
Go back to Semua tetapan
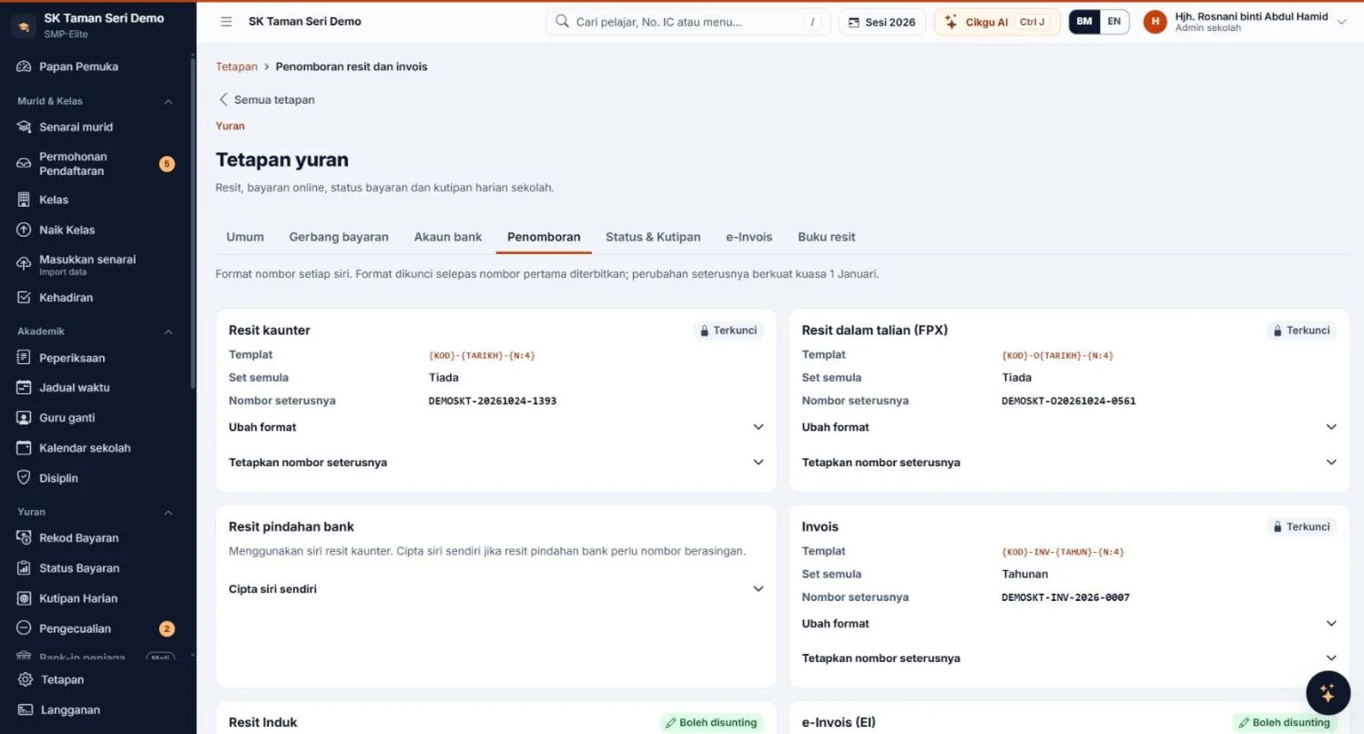(267, 100)
